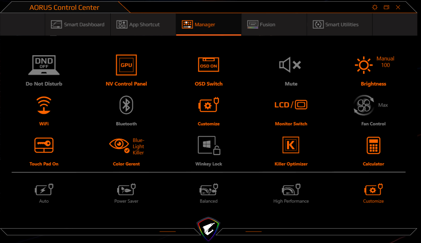This screenshot has height=243, width=421.
Task: Click the "Killer Optimizer" label
Action: click(291, 164)
